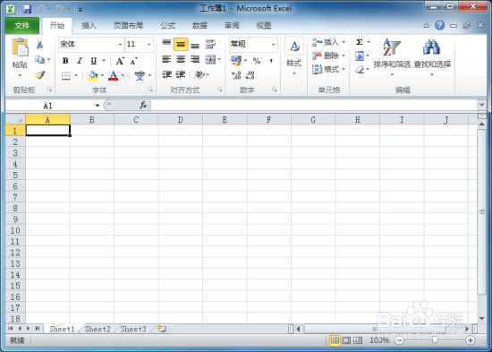
Task: Switch to the 页面布局 Page Layout tab
Action: pos(128,25)
